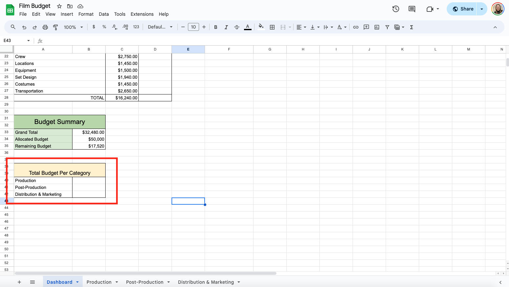Open the Functions sigma icon
Screen dimensions: 509x287
(x=411, y=27)
